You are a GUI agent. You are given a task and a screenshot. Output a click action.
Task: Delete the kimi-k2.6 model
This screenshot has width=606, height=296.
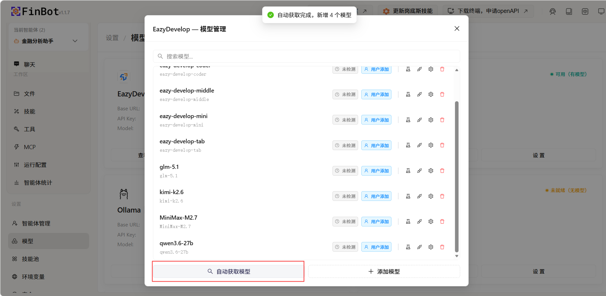[x=442, y=196]
